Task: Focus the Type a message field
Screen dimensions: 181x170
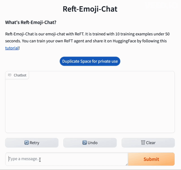Action: click(66, 159)
